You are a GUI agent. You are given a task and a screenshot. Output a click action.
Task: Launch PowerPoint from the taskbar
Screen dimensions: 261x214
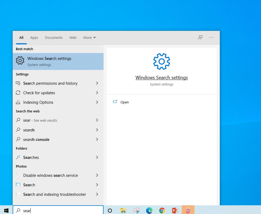175,211
